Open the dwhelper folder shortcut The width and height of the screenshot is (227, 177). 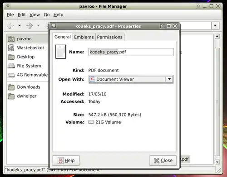click(x=27, y=96)
